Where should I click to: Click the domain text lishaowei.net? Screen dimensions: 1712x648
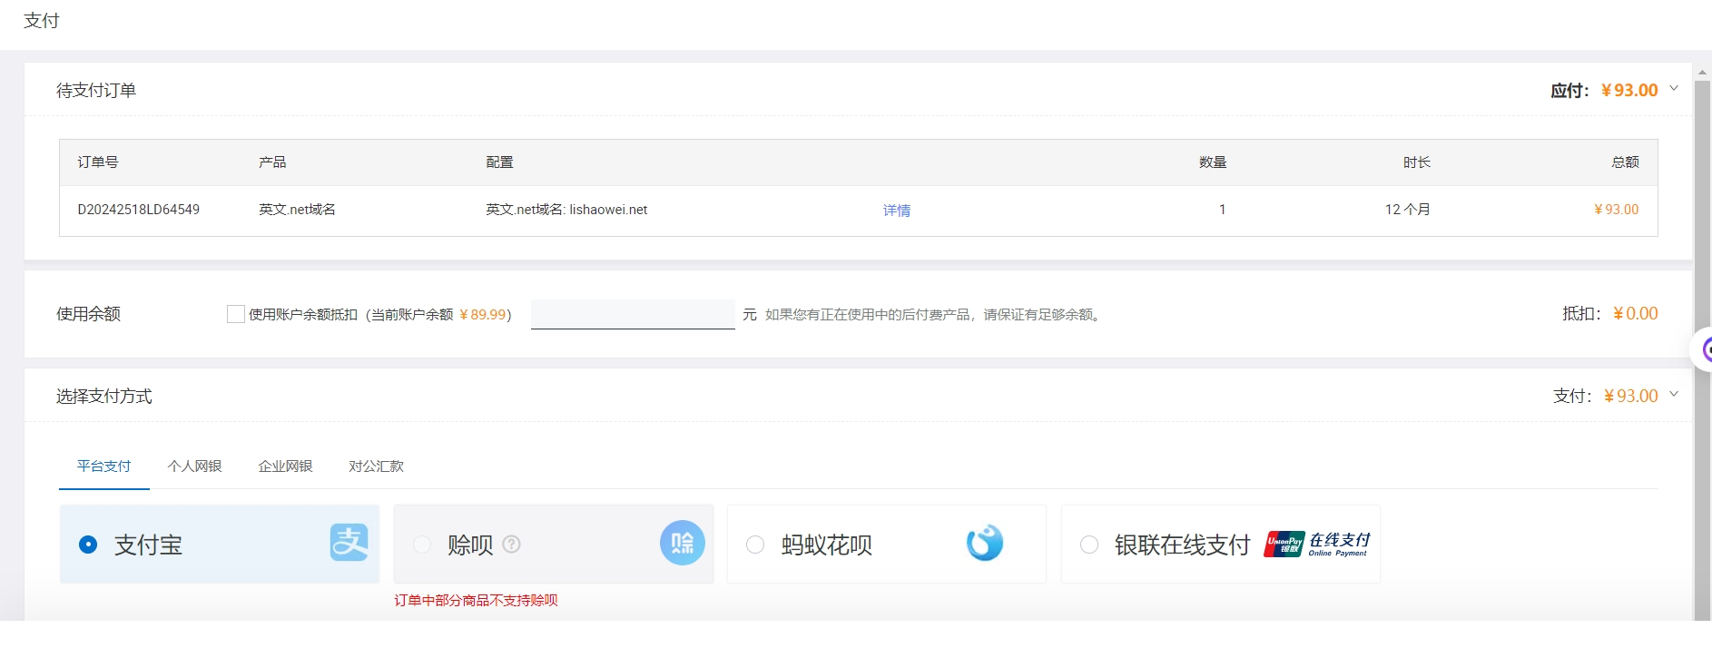[608, 210]
